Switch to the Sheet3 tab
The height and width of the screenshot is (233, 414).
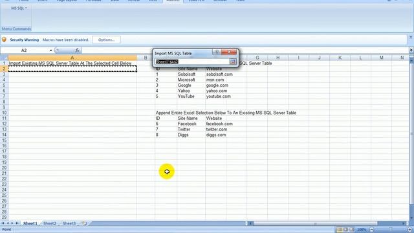click(69, 223)
